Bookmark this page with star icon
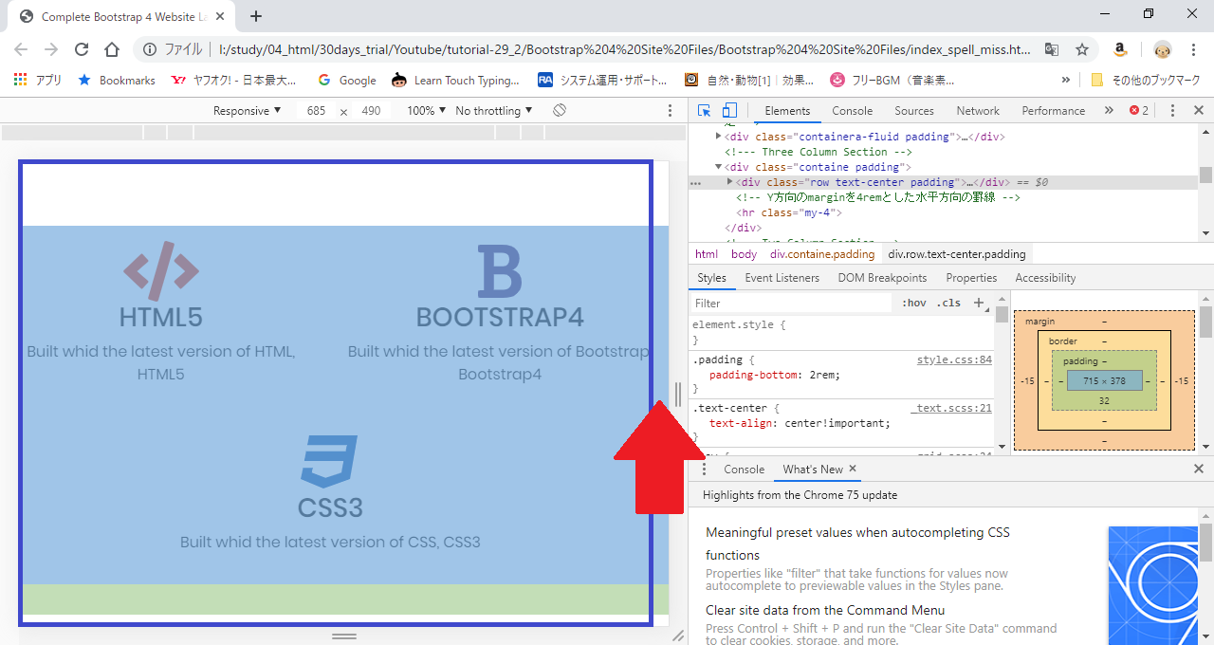Image resolution: width=1214 pixels, height=645 pixels. click(1082, 49)
